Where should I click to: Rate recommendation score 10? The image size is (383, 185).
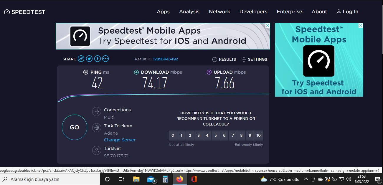point(259,136)
